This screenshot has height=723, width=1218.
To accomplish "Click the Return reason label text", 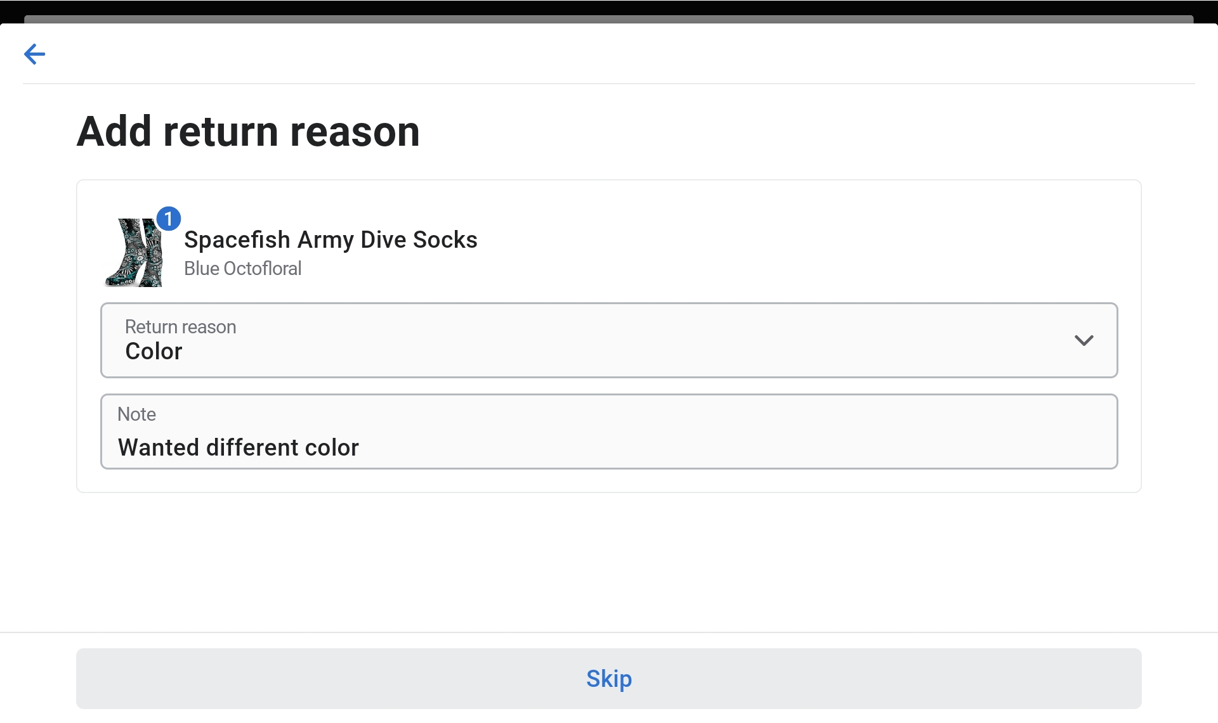I will pyautogui.click(x=180, y=327).
